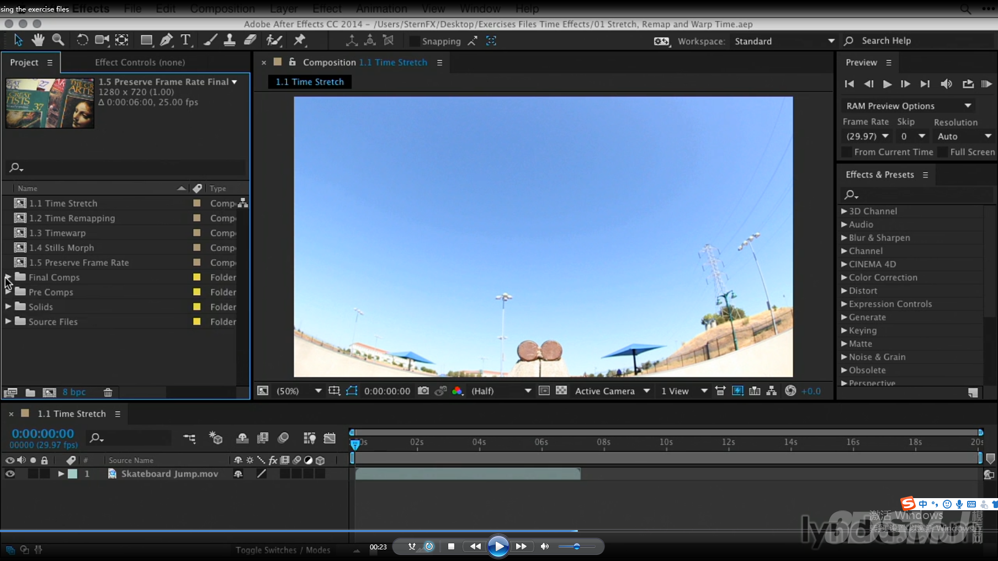Select the 1.1 Time Stretch timeline tab
Viewport: 998px width, 561px height.
(71, 414)
